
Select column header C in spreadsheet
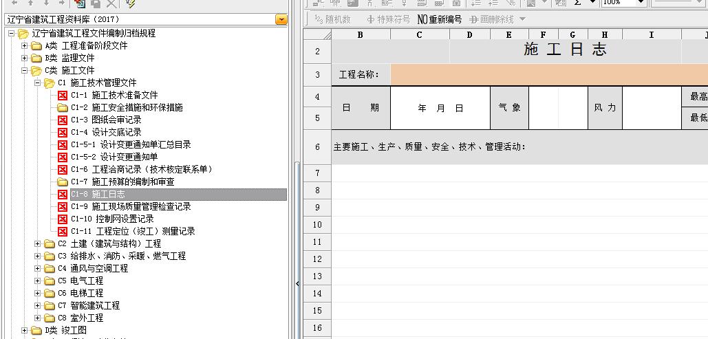tap(420, 34)
